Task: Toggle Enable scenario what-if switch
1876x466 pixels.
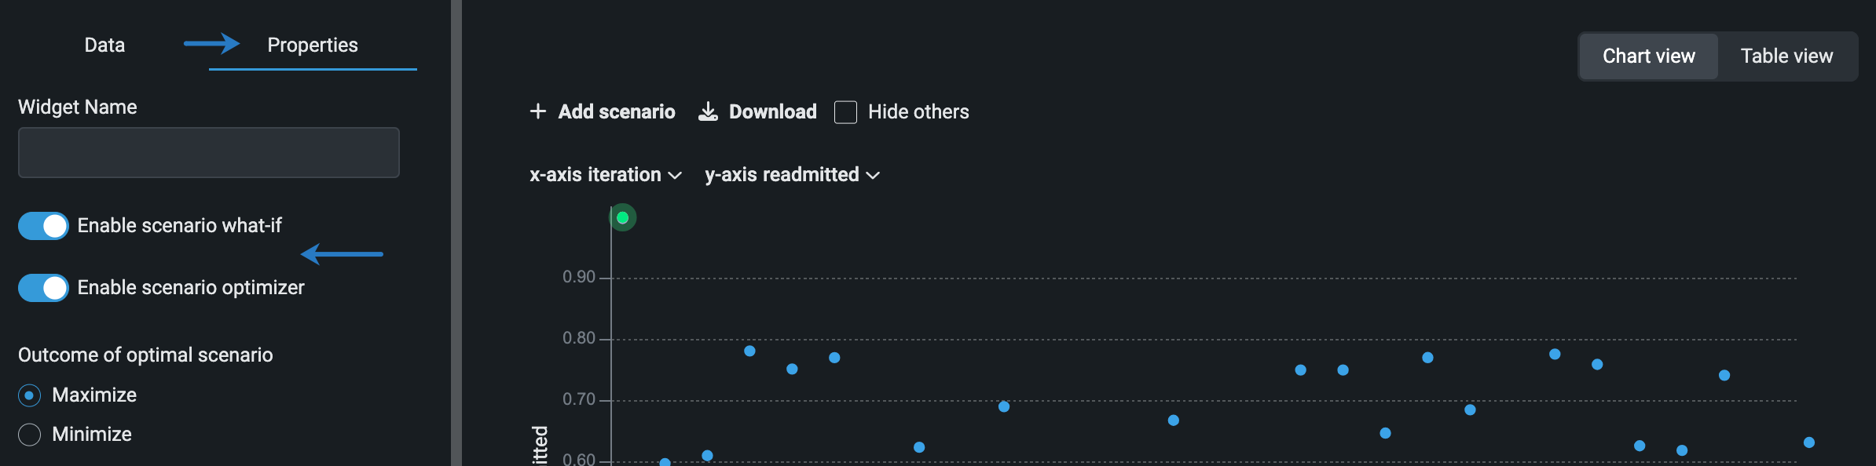Action: pyautogui.click(x=44, y=226)
